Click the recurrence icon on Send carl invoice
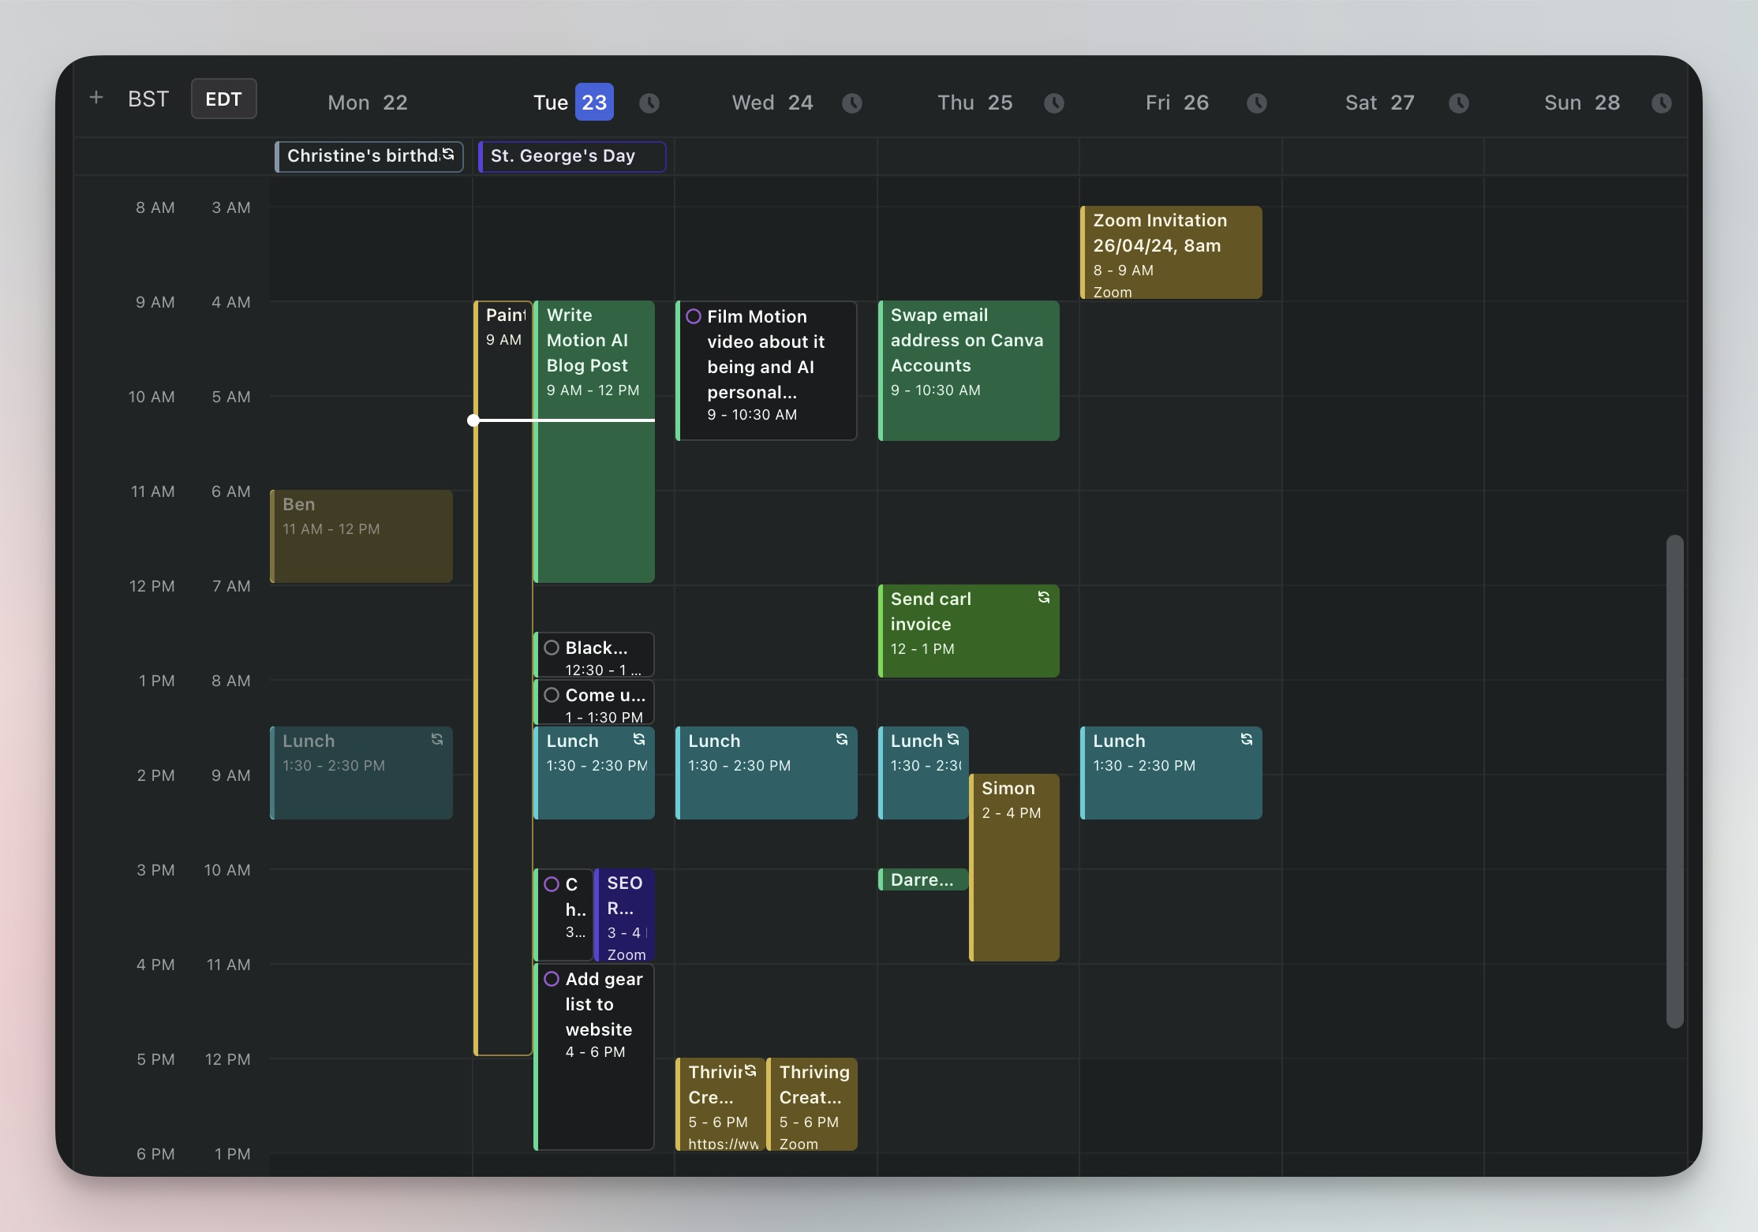 click(1043, 598)
